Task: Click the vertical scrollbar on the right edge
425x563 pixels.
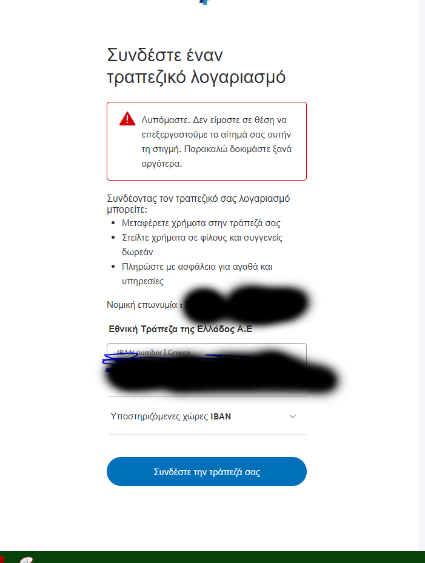Action: (422, 275)
